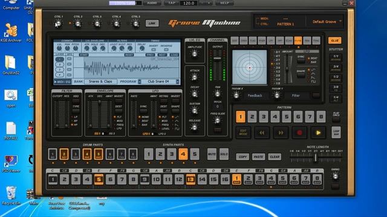
Task: Toggle the sample Invert switch
Action: pos(154,49)
